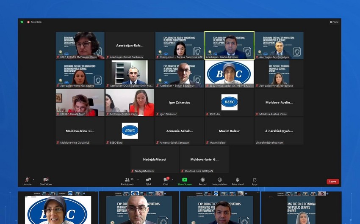This screenshot has height=224, width=360.
Task: Click the red Leave button
Action: [x=332, y=181]
